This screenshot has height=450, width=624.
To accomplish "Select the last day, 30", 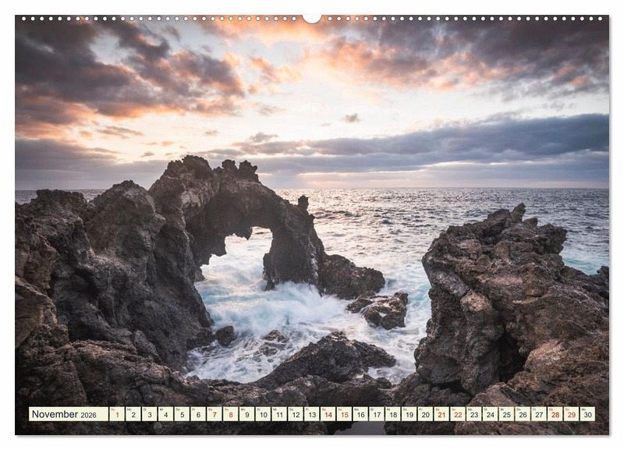I will (587, 414).
